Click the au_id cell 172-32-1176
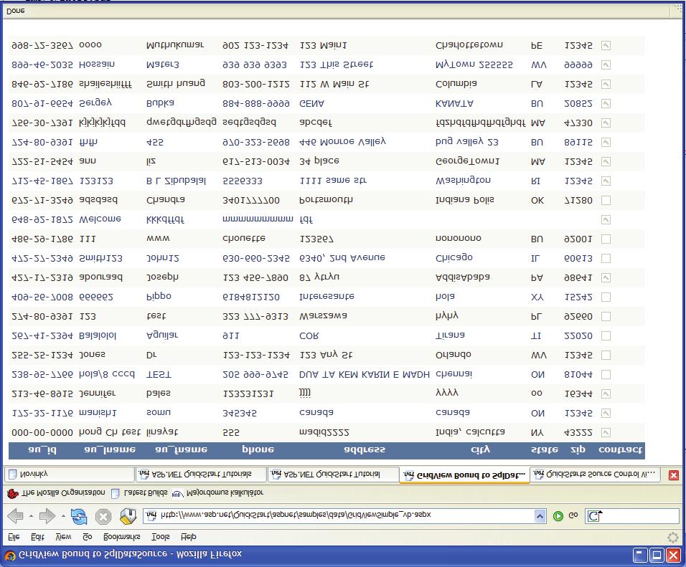The width and height of the screenshot is (686, 567). point(42,413)
